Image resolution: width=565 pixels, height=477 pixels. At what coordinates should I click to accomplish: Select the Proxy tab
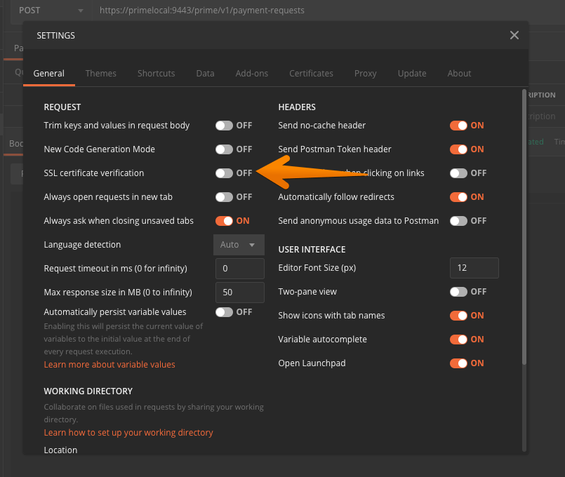coord(365,73)
